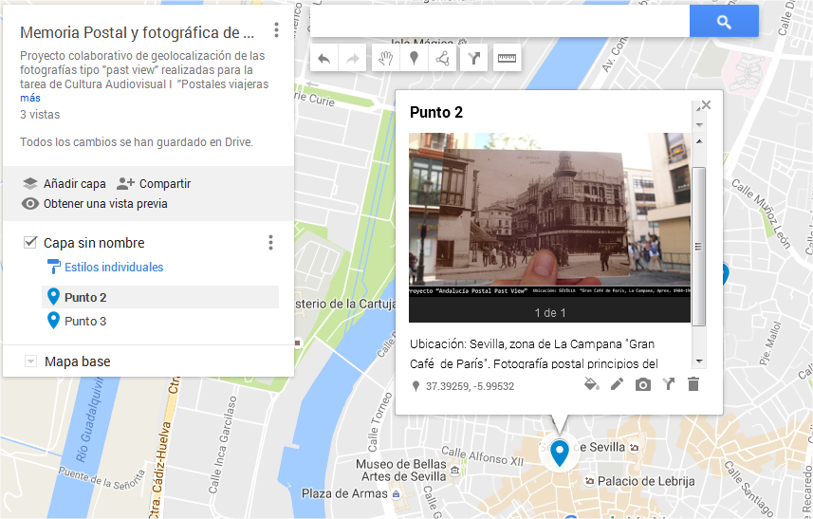
Task: Click the 'más' link in description
Action: pos(30,98)
